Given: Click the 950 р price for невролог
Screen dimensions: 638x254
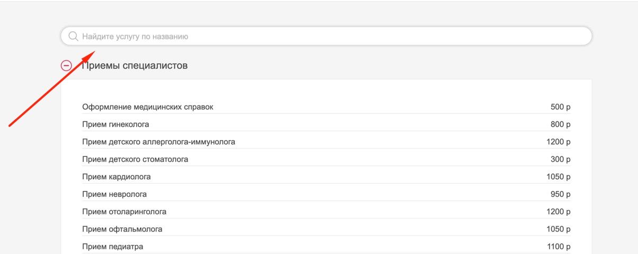Looking at the screenshot, I should (561, 194).
